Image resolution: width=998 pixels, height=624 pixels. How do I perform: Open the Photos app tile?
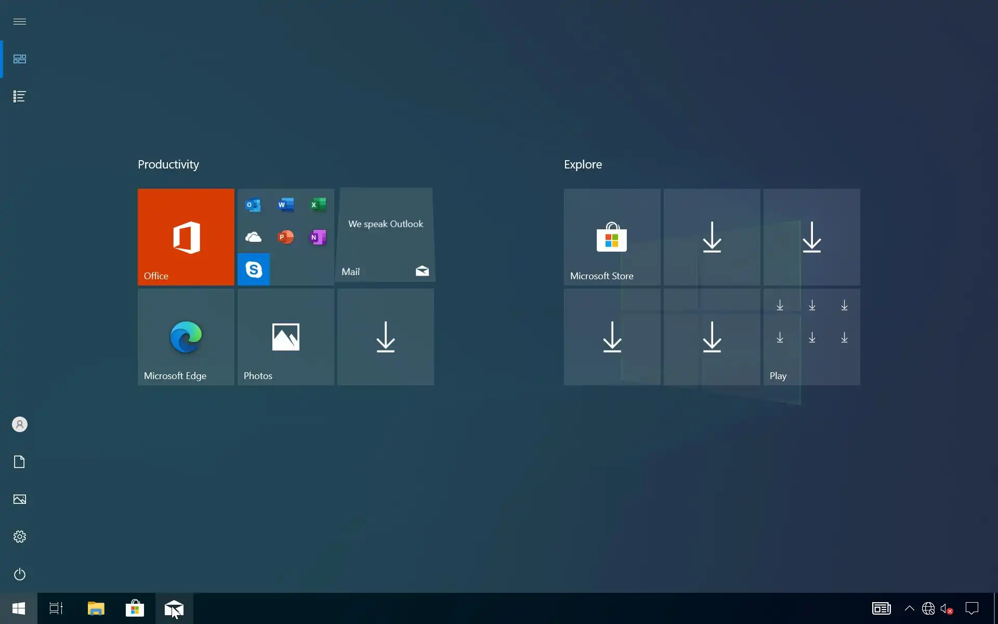[x=285, y=337]
